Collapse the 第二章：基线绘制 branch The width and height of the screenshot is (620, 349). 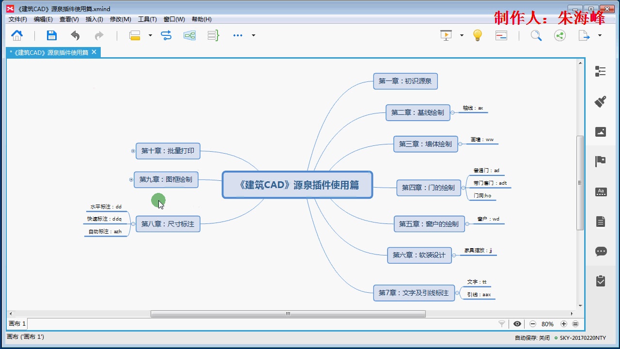452,112
